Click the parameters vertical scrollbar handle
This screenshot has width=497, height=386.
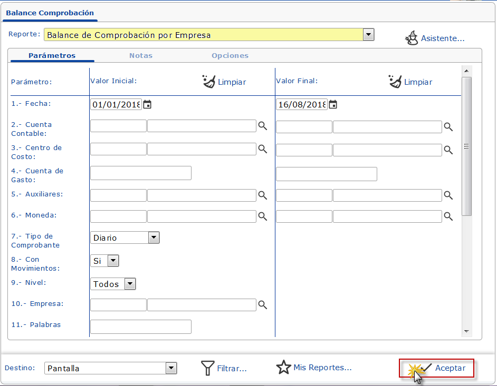coord(466,146)
